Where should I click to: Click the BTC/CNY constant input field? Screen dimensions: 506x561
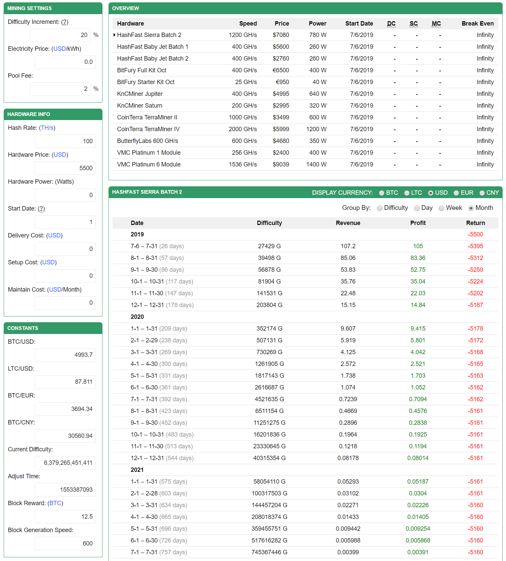coord(65,436)
